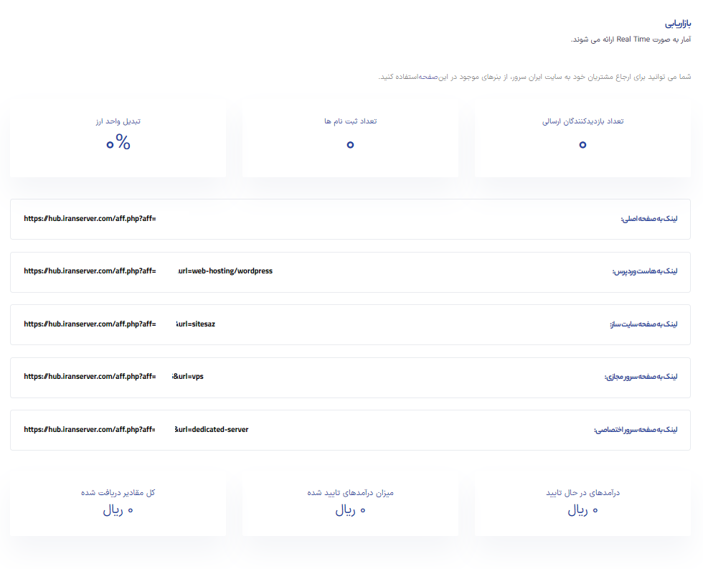Click the vps affiliate link URL

[x=113, y=377]
